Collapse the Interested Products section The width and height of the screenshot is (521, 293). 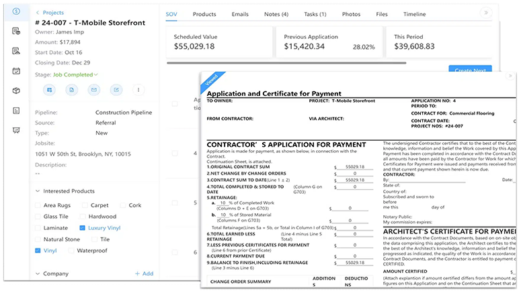38,191
